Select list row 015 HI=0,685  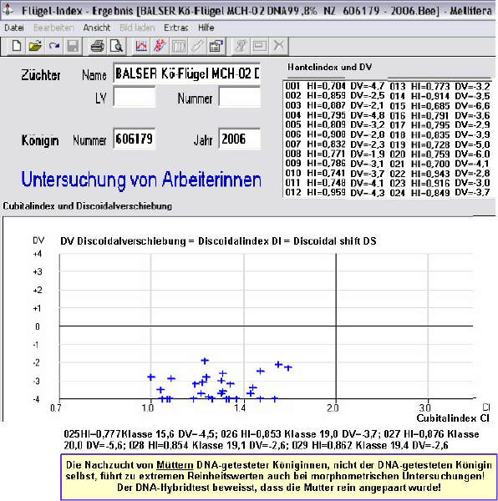(440, 105)
